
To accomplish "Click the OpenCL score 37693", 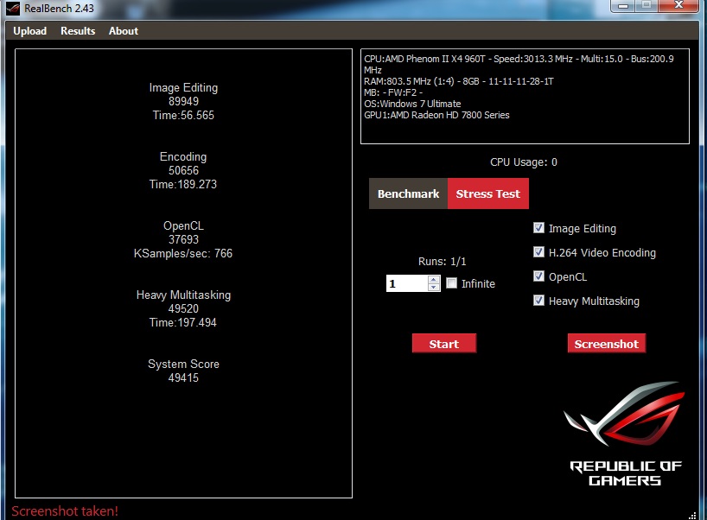I will [183, 240].
